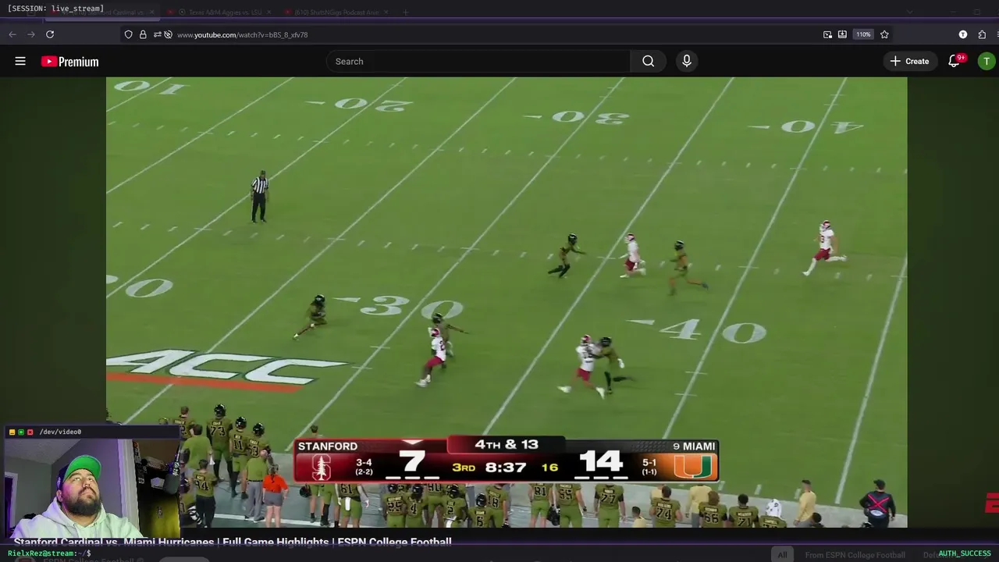Screen dimensions: 999x562
Task: Bookmark this page with the star icon
Action: click(884, 34)
